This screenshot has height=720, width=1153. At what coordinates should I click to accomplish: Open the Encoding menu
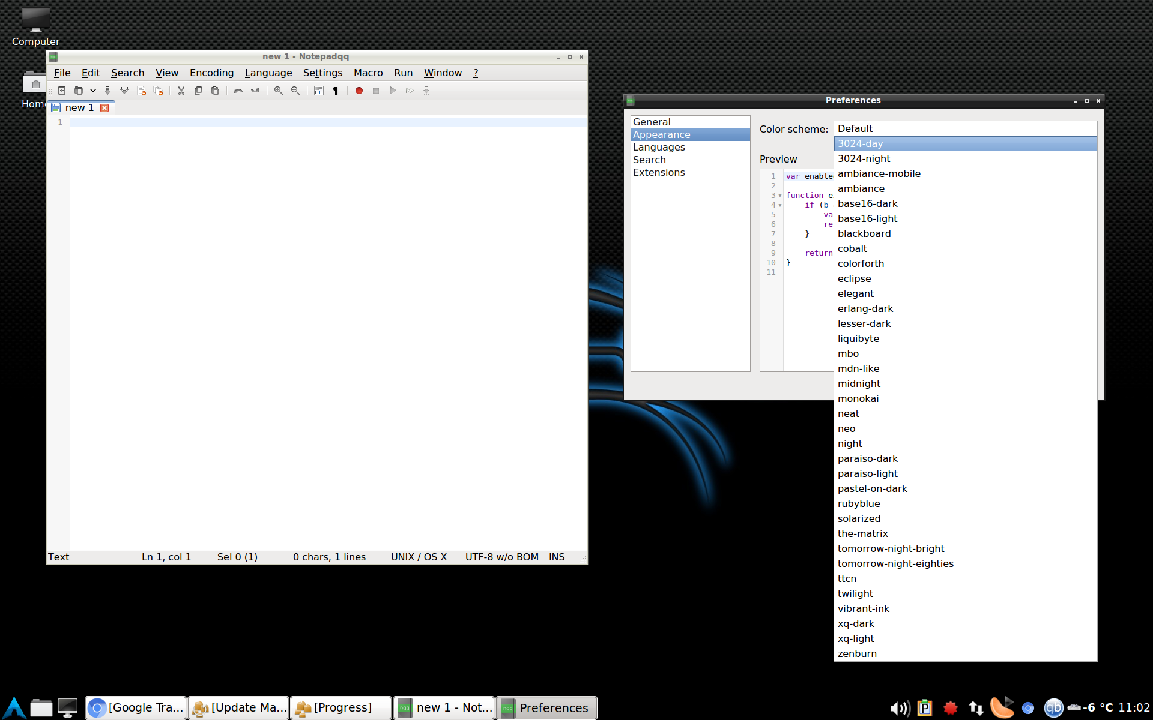[211, 73]
